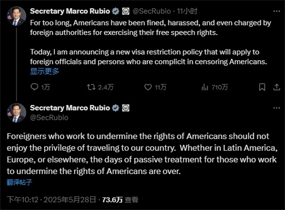The height and width of the screenshot is (210, 285).
Task: Open more options on the first tweet
Action: coord(277,11)
